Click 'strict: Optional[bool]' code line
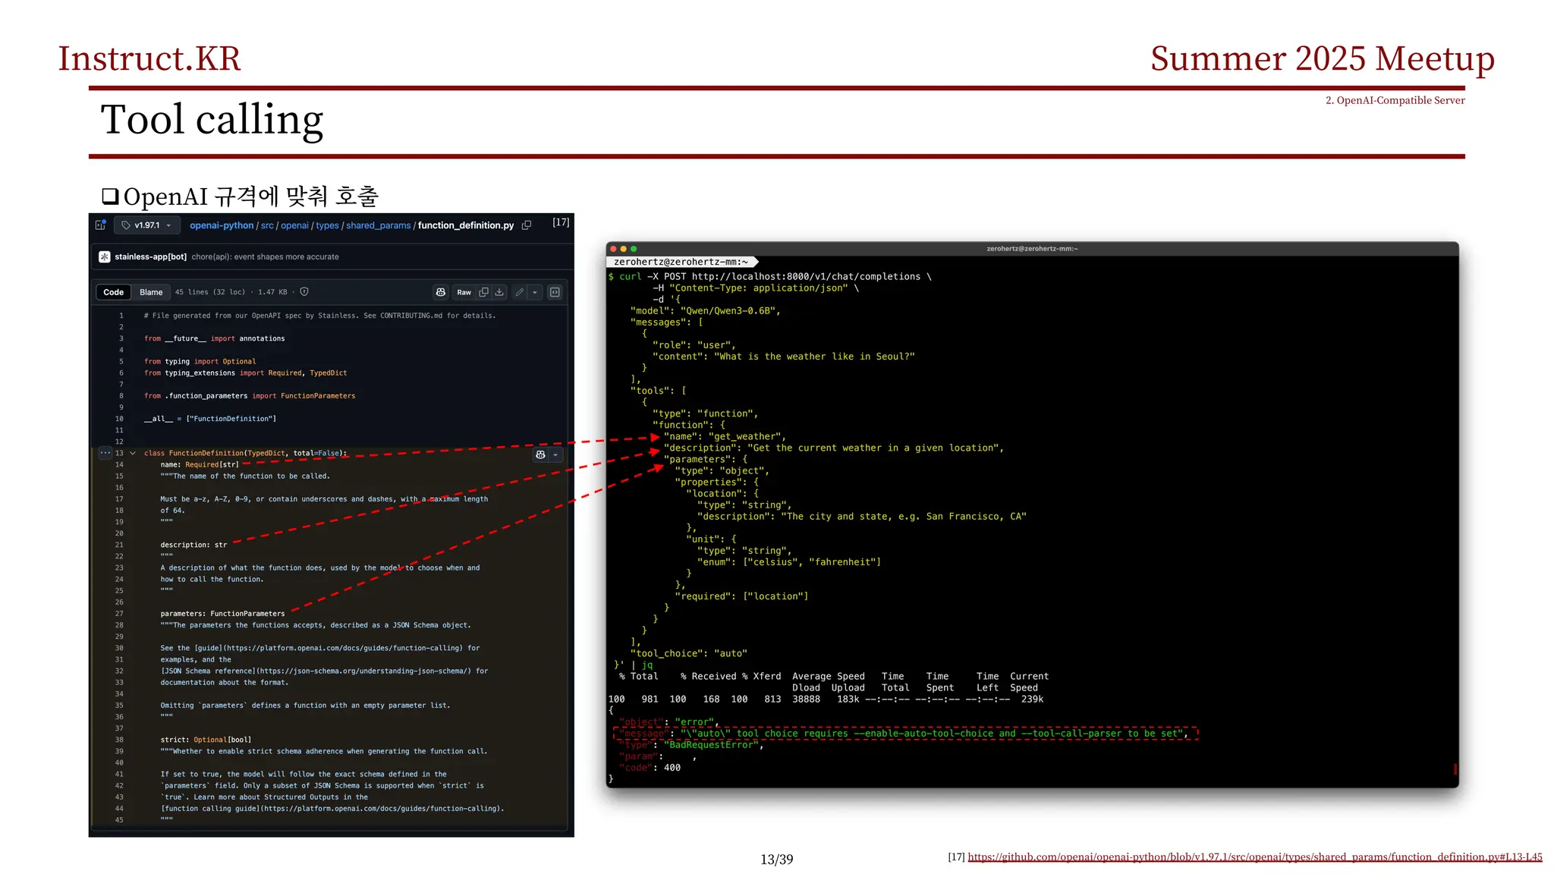Viewport: 1554px width, 874px height. pos(206,740)
